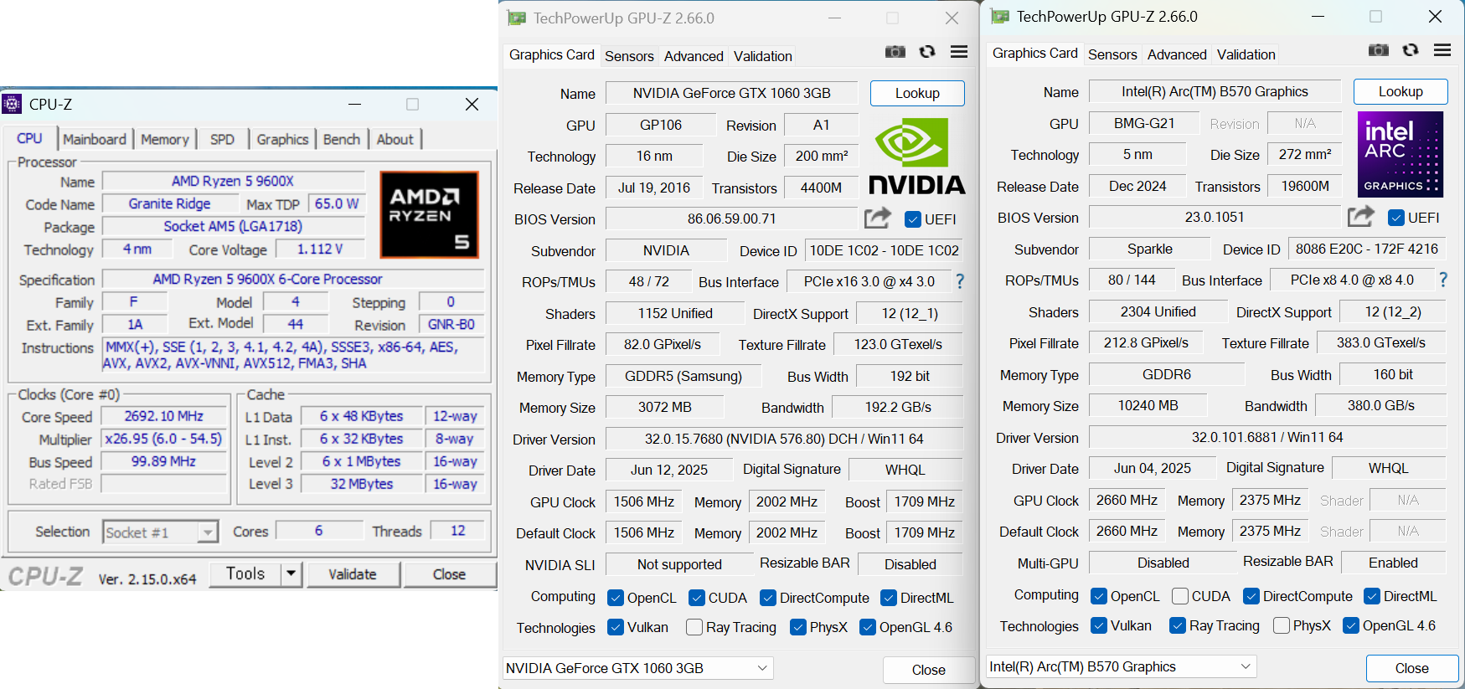Click bus interface question mark in GTX 1060 window
Viewport: 1465px width, 689px height.
pos(960,281)
